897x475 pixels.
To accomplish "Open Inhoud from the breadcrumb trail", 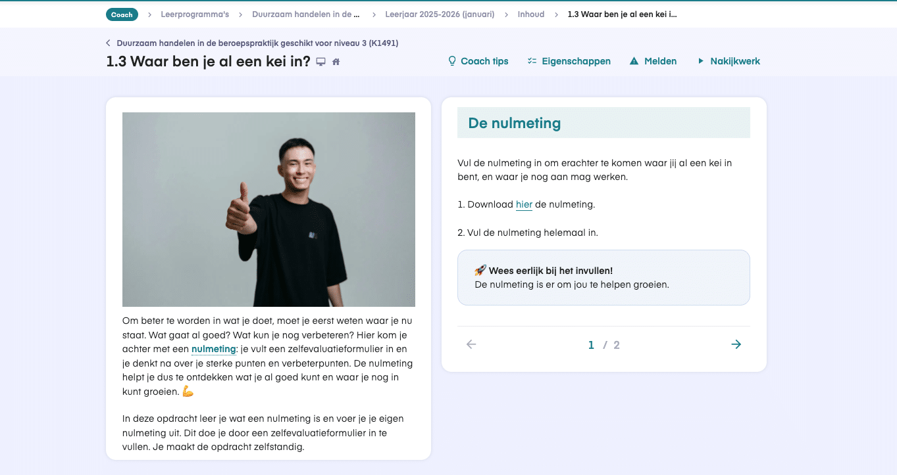I will tap(531, 14).
